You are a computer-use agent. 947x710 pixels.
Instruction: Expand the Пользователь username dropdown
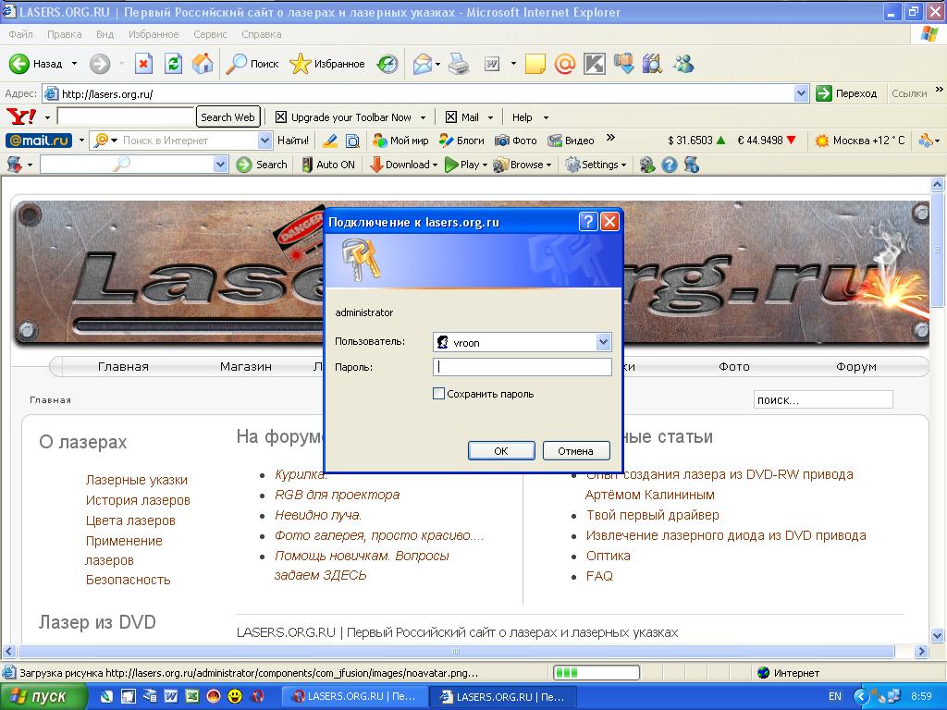coord(603,342)
